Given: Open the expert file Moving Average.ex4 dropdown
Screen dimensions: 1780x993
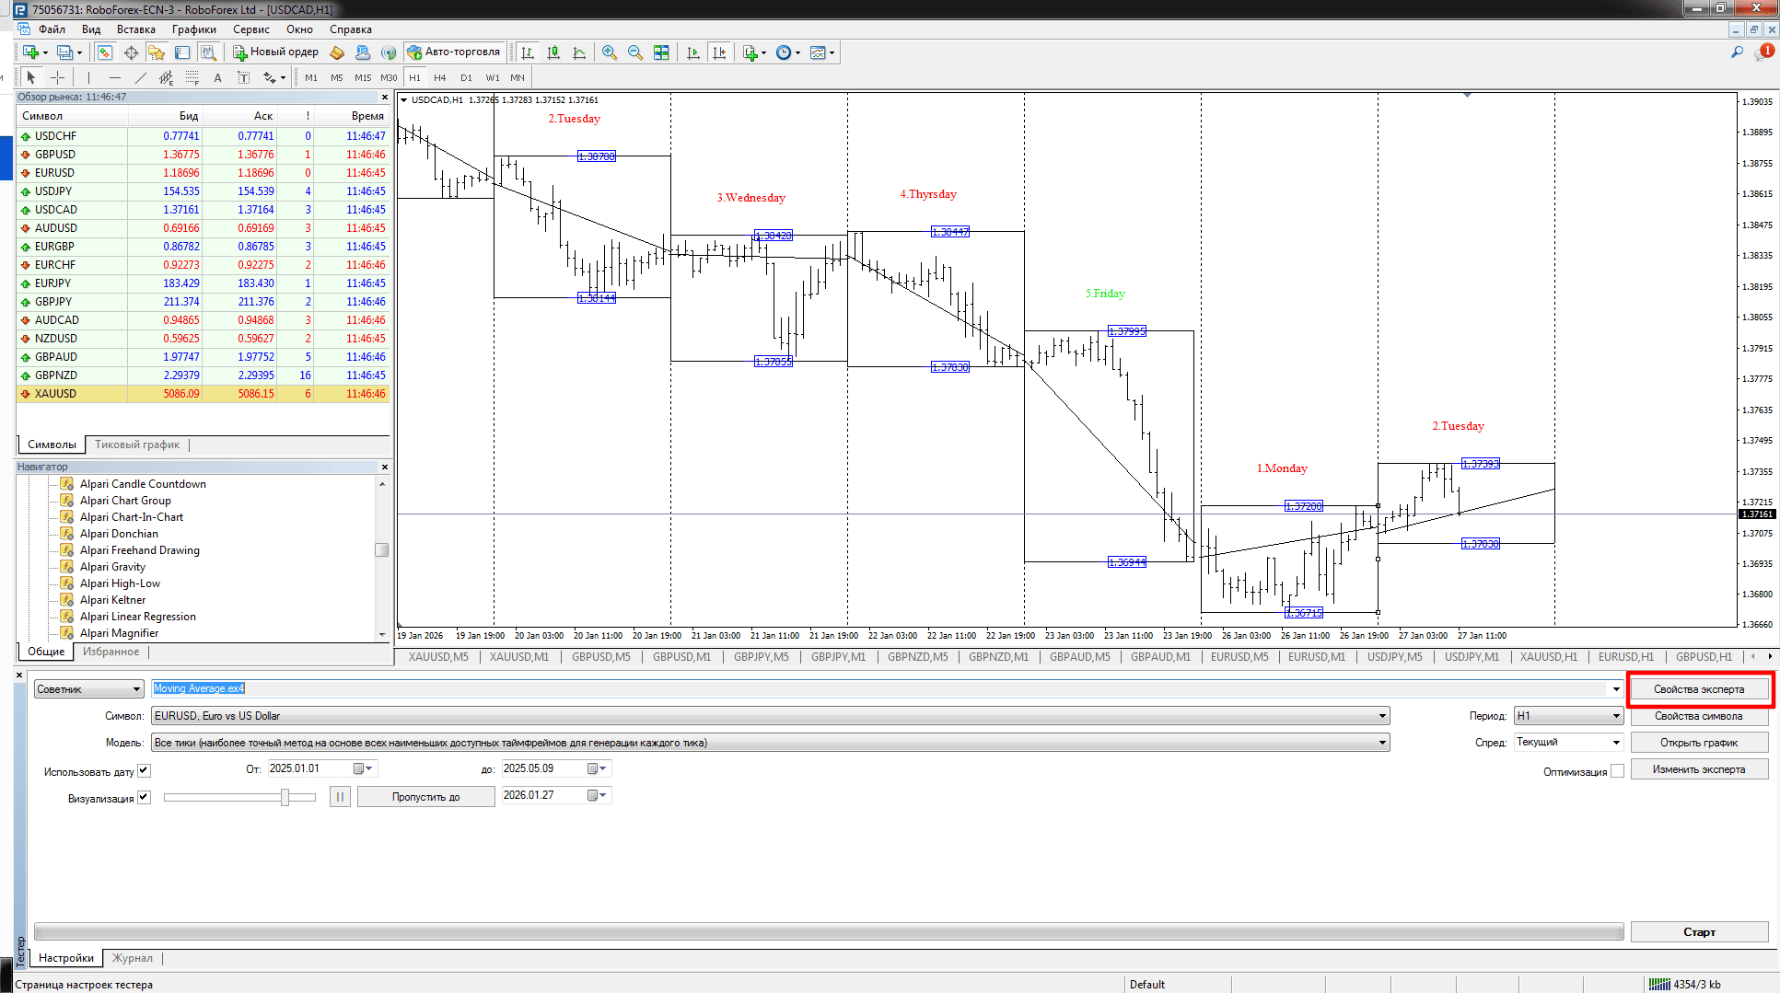Looking at the screenshot, I should pyautogui.click(x=1615, y=688).
